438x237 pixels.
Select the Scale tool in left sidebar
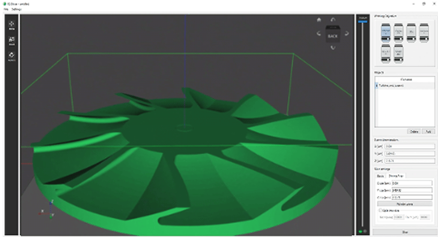tap(12, 41)
